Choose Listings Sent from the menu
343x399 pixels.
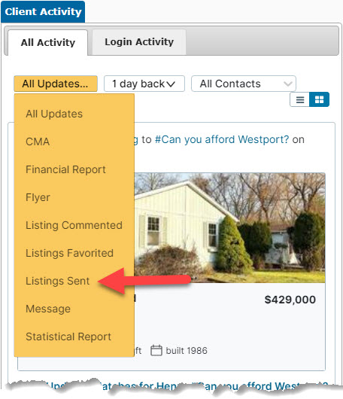pos(58,281)
